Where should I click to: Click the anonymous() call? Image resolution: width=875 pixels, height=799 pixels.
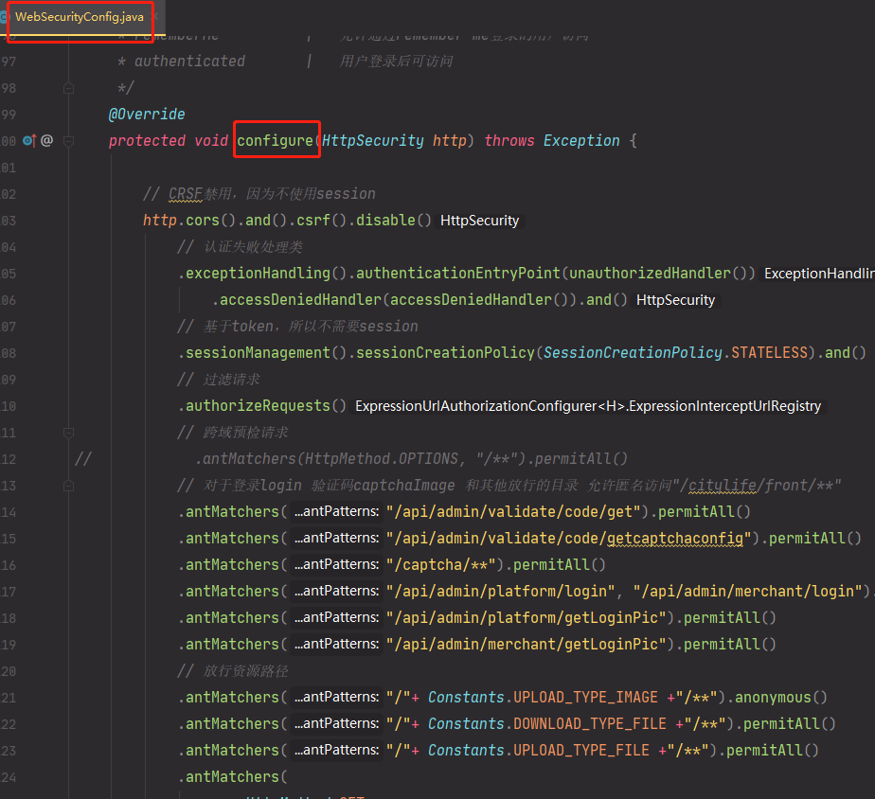click(x=780, y=697)
